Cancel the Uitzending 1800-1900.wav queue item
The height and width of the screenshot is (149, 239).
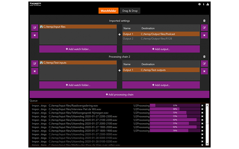coord(202,131)
